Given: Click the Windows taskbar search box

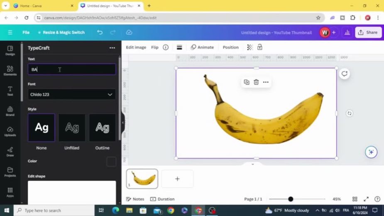Looking at the screenshot, I should (x=54, y=210).
